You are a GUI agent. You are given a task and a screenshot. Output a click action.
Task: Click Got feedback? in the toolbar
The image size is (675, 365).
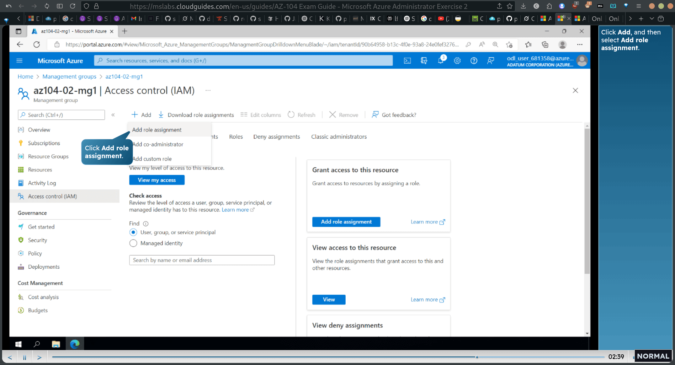[x=394, y=115]
